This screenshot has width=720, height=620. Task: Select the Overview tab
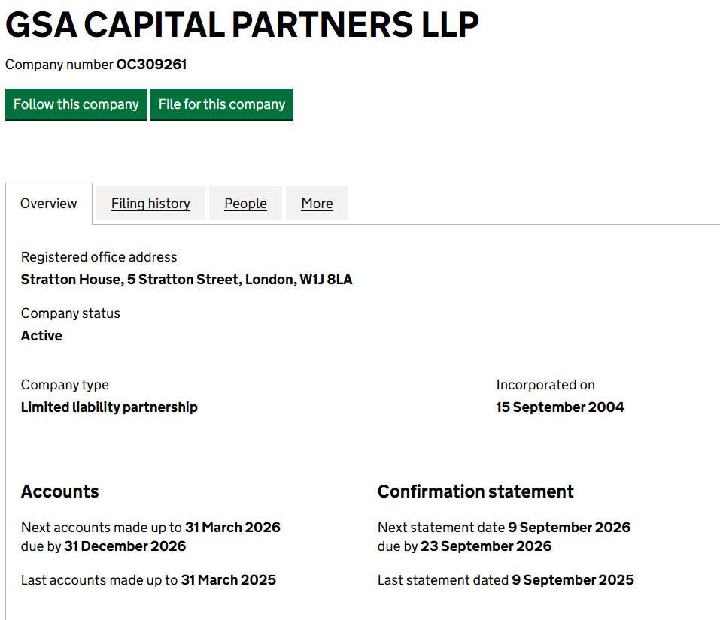coord(49,204)
